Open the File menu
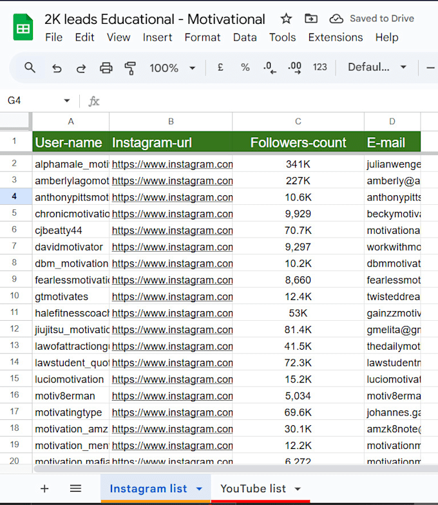This screenshot has height=505, width=438. pyautogui.click(x=54, y=37)
